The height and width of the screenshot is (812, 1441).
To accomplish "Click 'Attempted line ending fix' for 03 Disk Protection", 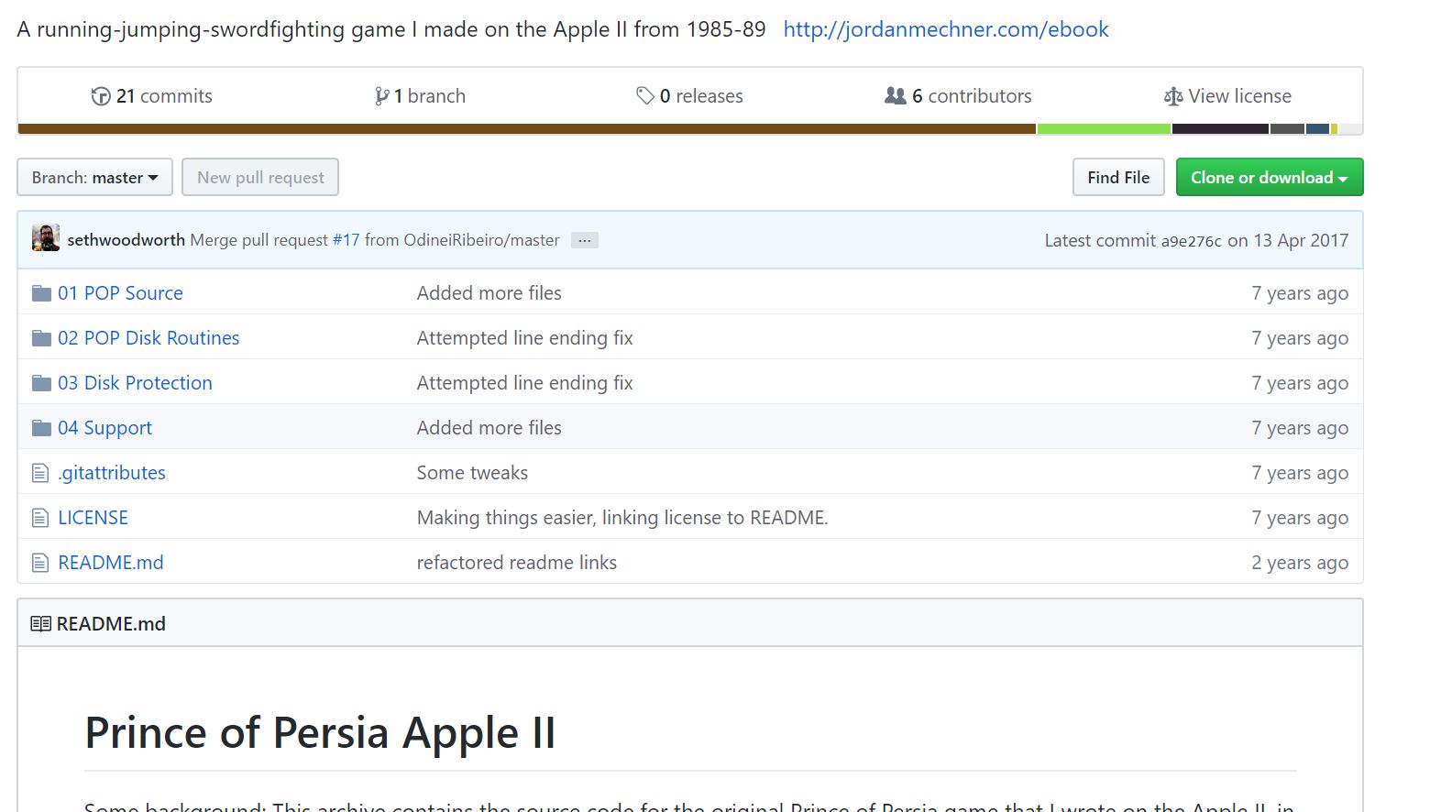I will click(x=525, y=383).
